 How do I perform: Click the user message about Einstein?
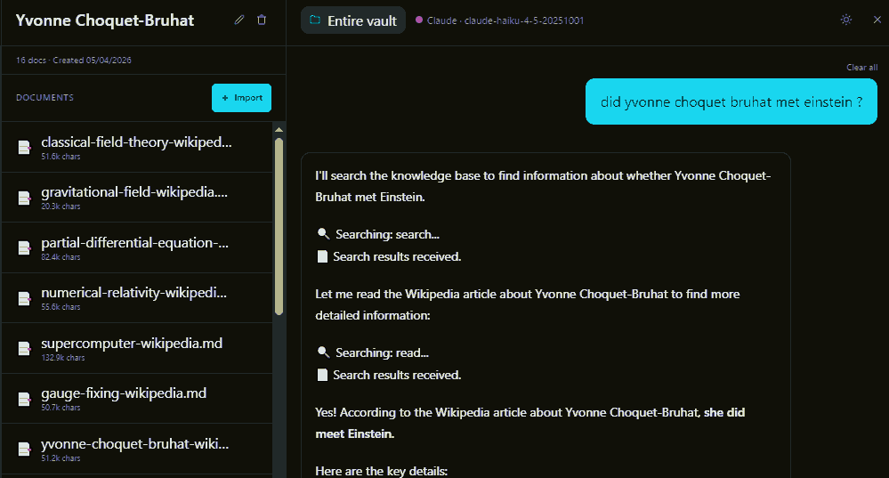tap(731, 101)
